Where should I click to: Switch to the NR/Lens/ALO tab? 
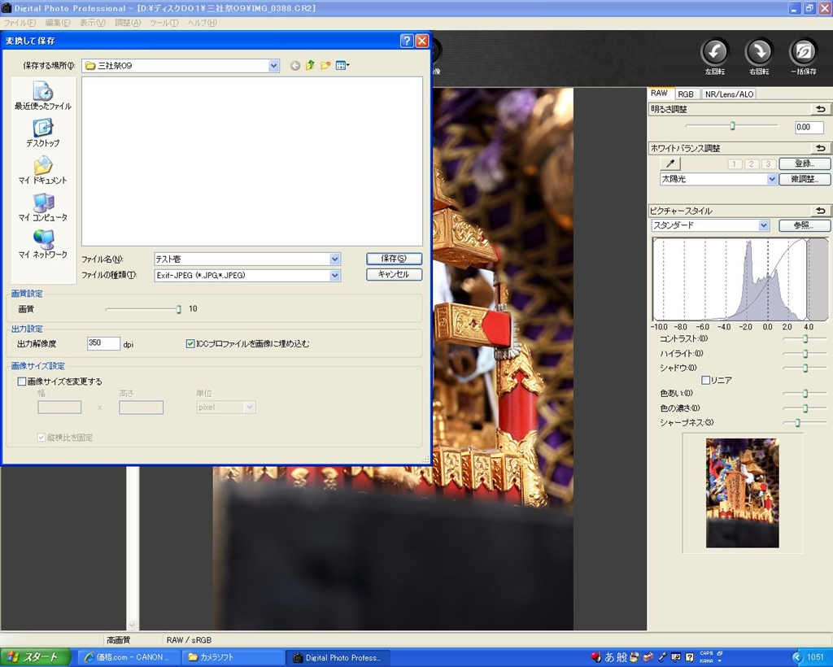click(729, 94)
